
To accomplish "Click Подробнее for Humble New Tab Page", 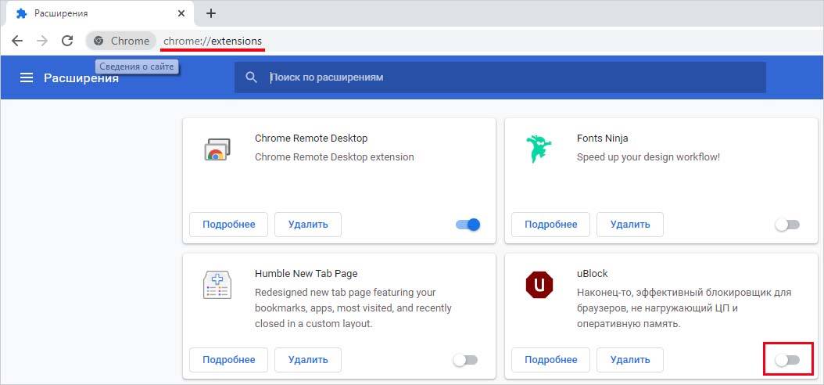I will [228, 360].
